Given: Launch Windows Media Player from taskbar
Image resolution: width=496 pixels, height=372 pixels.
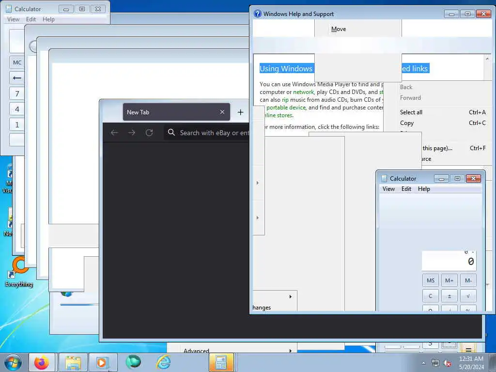Looking at the screenshot, I should [x=103, y=362].
